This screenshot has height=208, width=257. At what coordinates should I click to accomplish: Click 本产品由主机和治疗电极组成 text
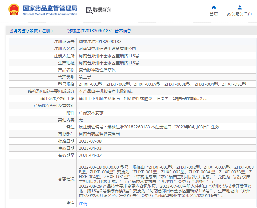click(x=106, y=91)
